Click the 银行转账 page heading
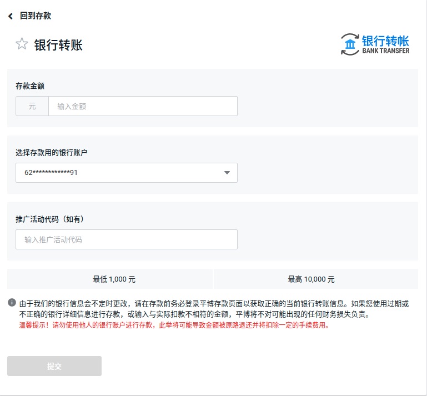Screen dimensions: 427x396 (x=58, y=45)
